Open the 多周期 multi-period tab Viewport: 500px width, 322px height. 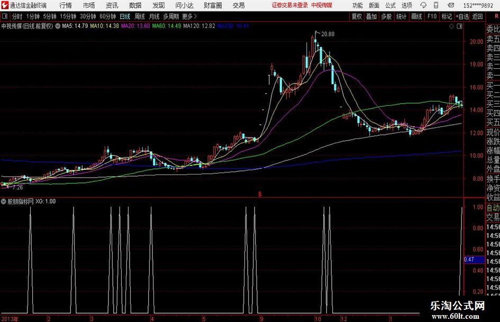pyautogui.click(x=171, y=16)
